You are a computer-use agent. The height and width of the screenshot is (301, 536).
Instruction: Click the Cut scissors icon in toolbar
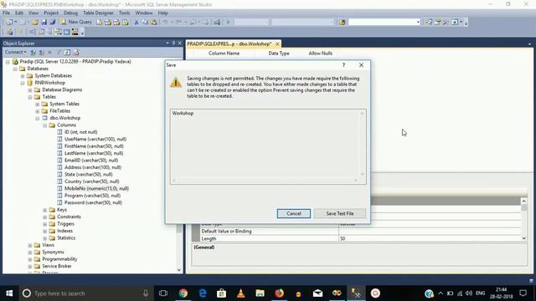[x=137, y=23]
